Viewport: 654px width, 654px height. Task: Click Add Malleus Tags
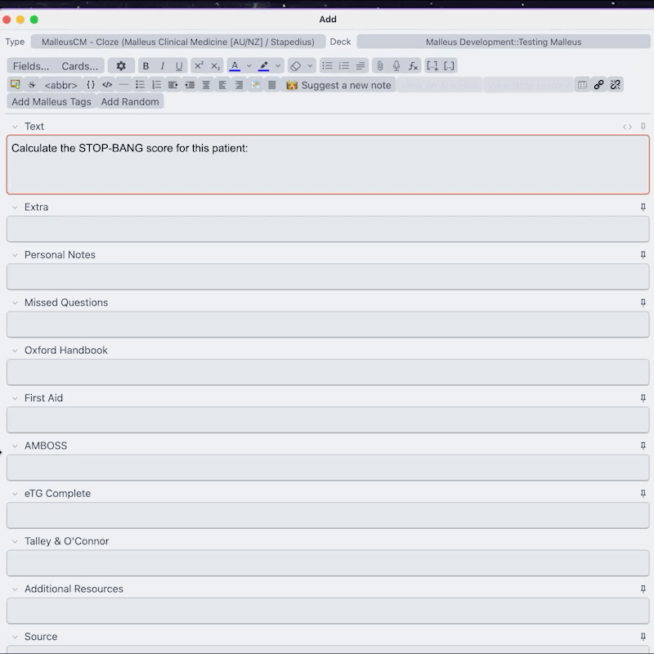(50, 101)
